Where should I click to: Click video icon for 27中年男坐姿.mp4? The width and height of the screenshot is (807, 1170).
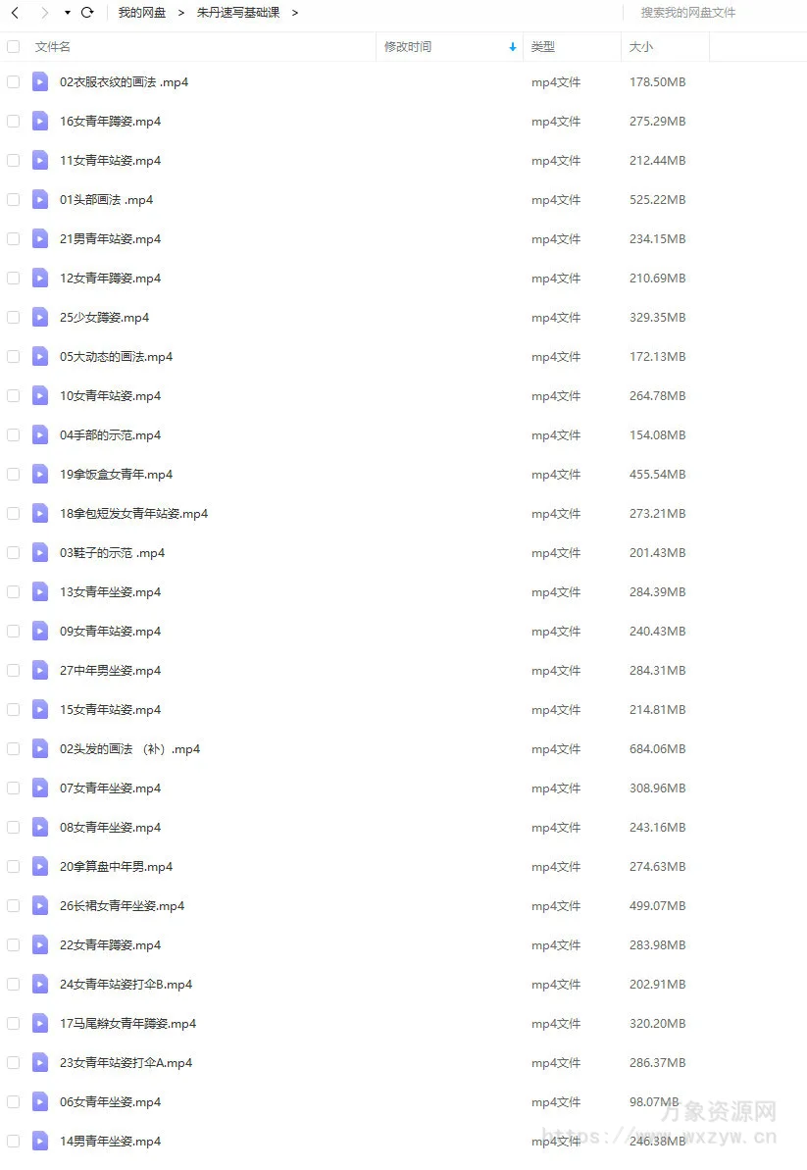40,670
